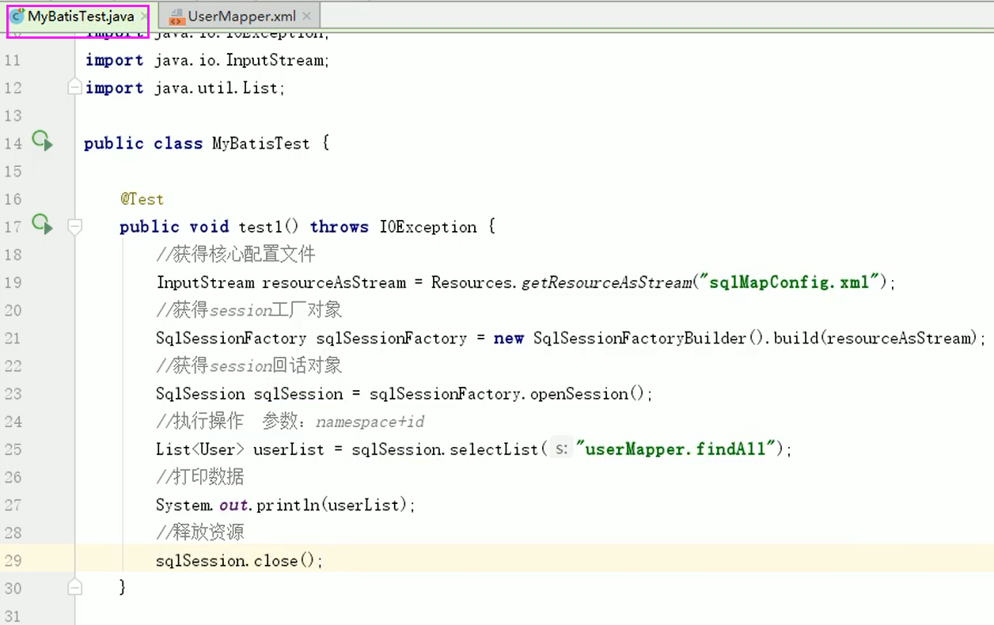Click the 'new' keyword on line 21
Viewport: 994px width, 625px height.
(x=509, y=338)
